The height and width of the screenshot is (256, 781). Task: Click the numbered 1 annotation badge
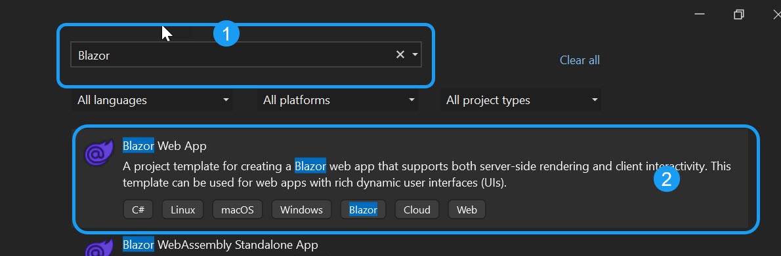[226, 34]
